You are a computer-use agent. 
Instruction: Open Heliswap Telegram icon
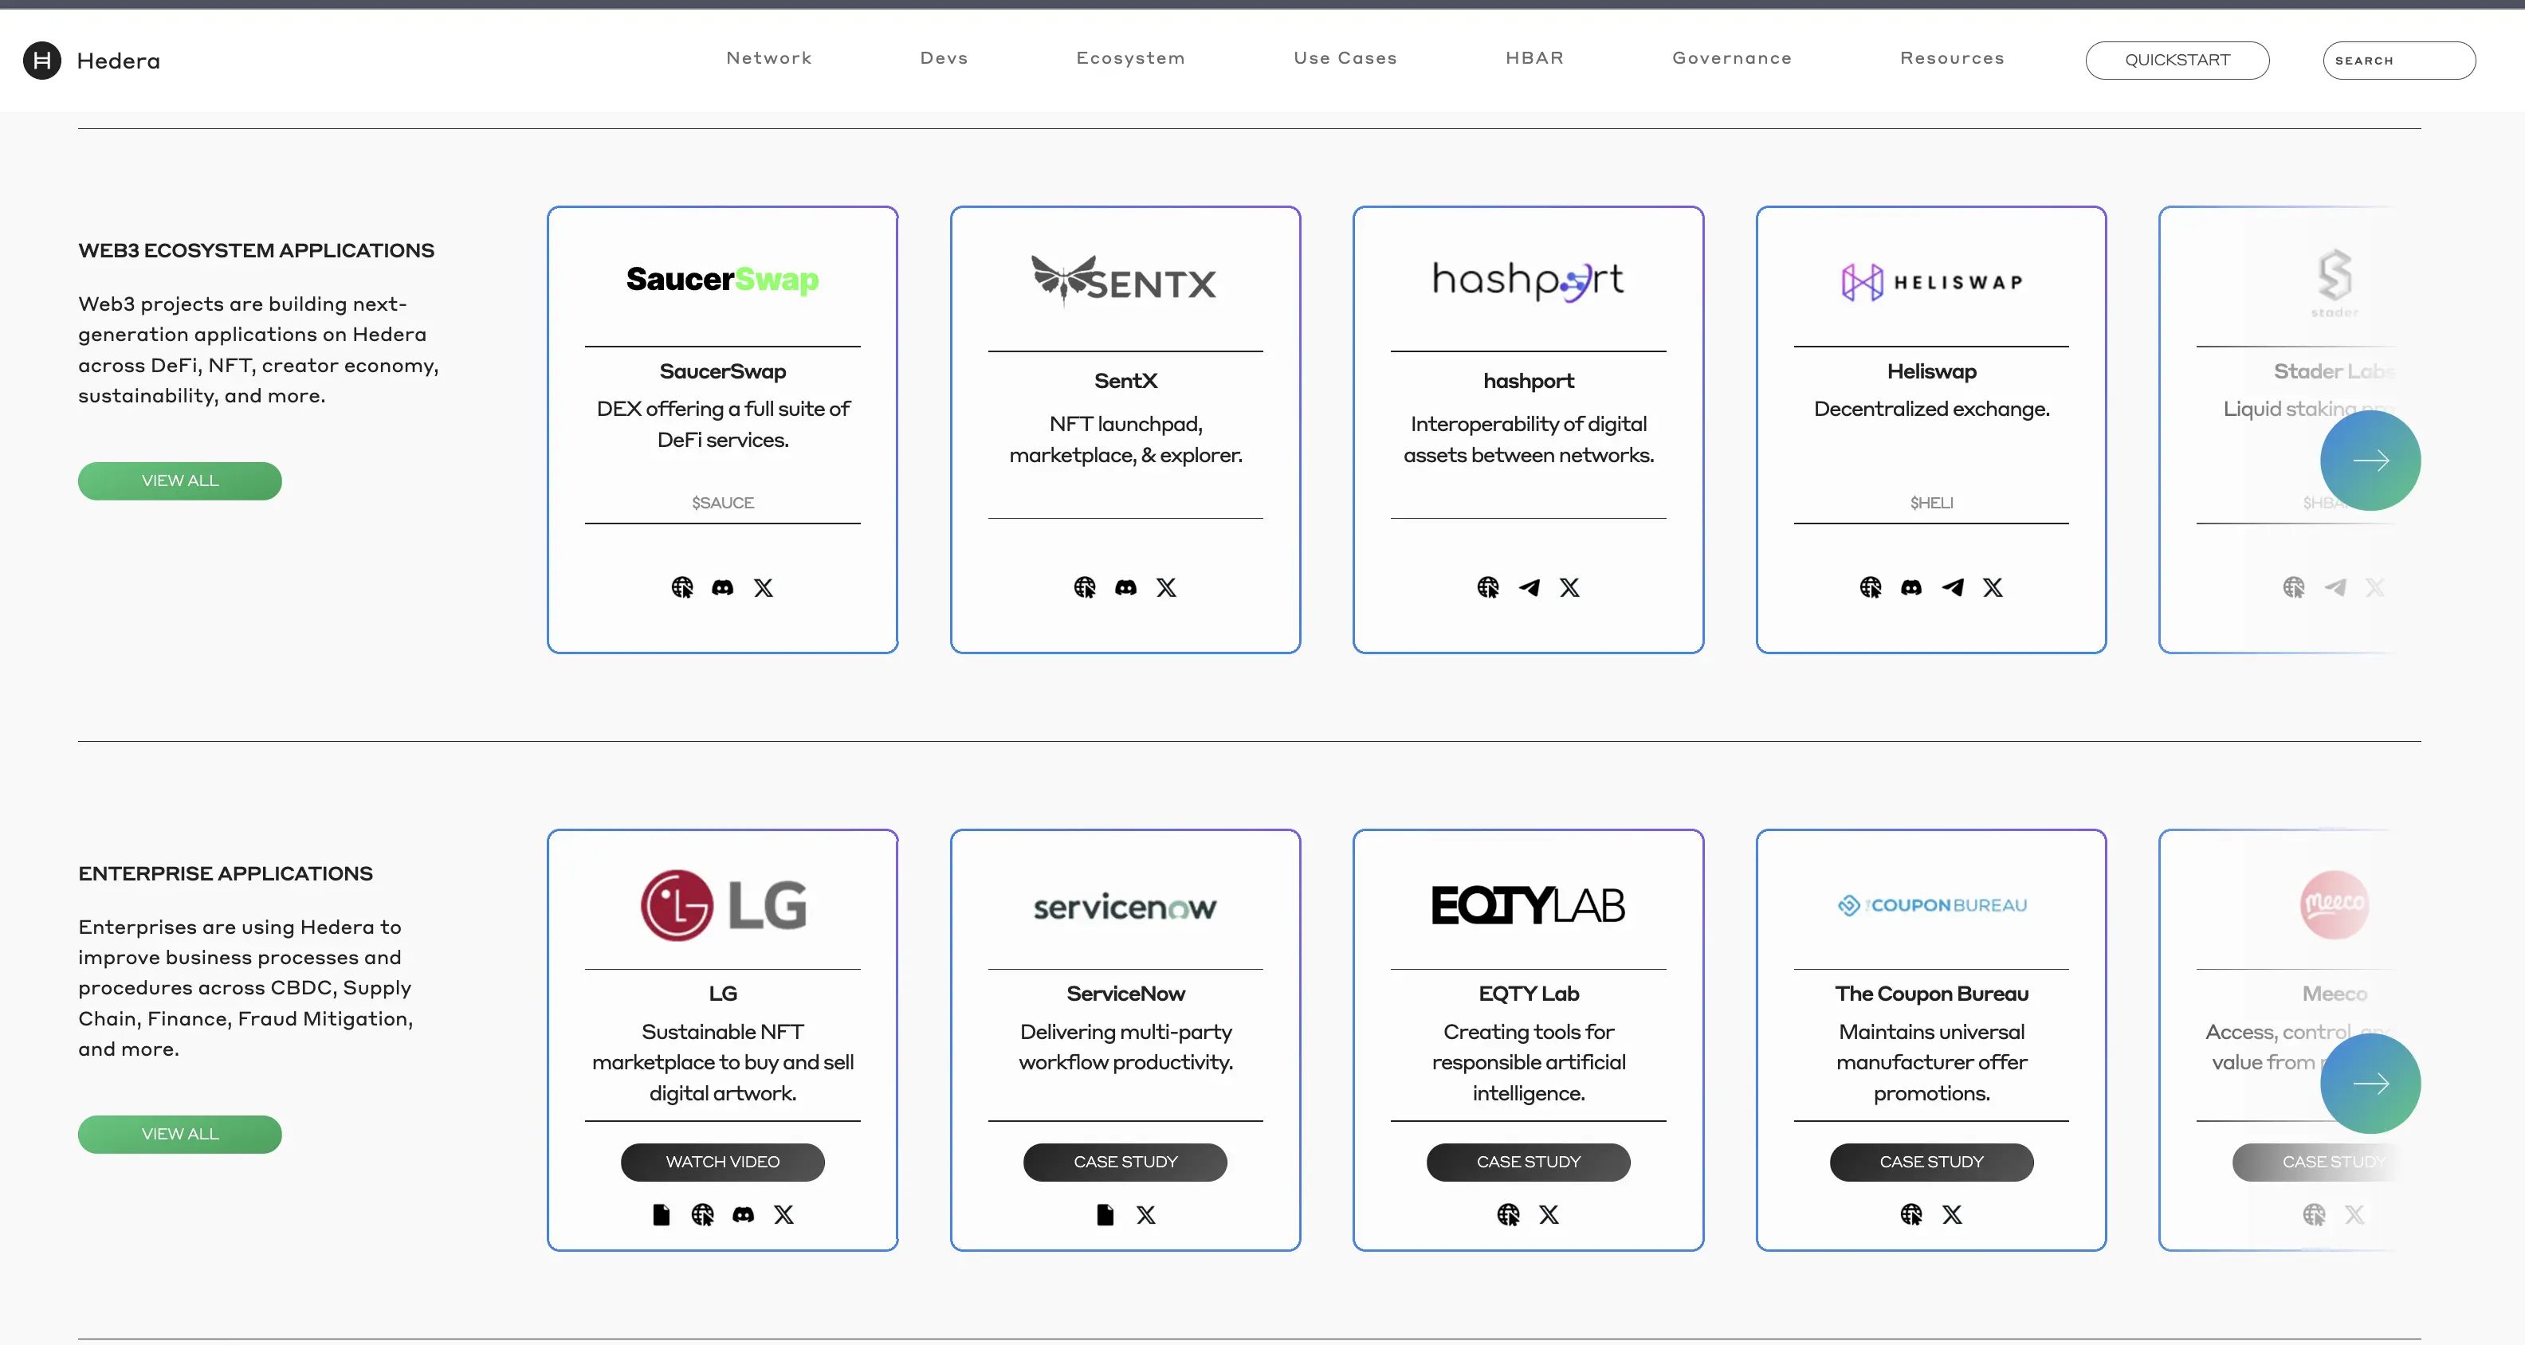click(1953, 588)
